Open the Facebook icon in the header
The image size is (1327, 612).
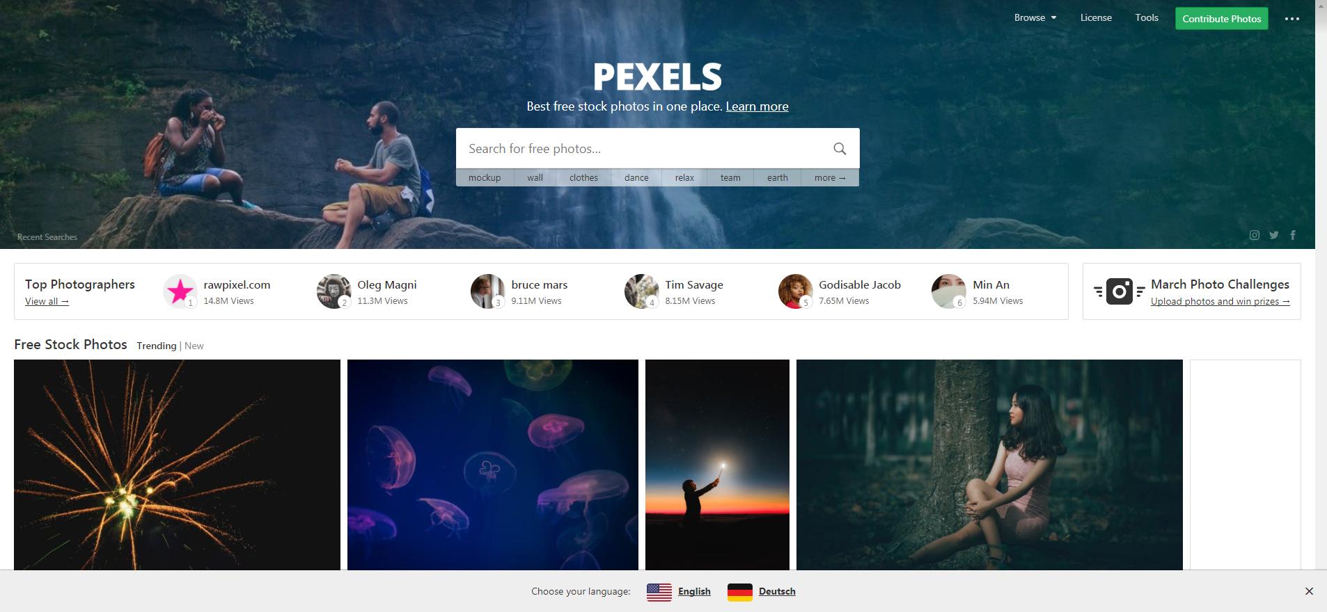[x=1293, y=235]
